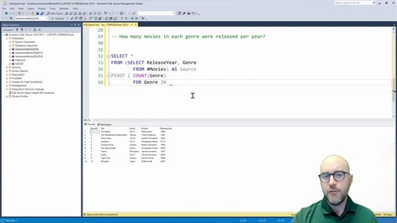
Task: Collapse the PIVOT block outline at line 35
Action: pyautogui.click(x=109, y=76)
